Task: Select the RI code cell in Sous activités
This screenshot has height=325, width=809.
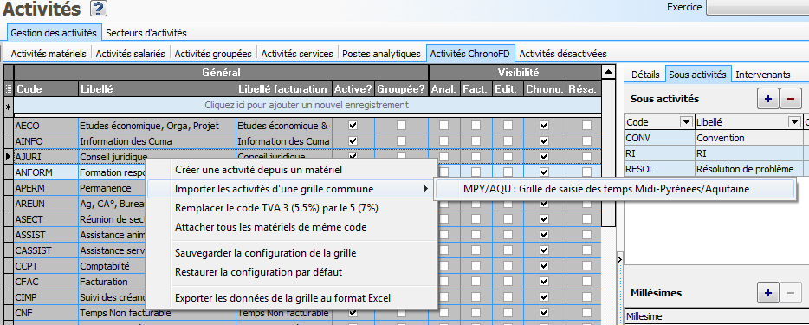Action: [x=659, y=153]
